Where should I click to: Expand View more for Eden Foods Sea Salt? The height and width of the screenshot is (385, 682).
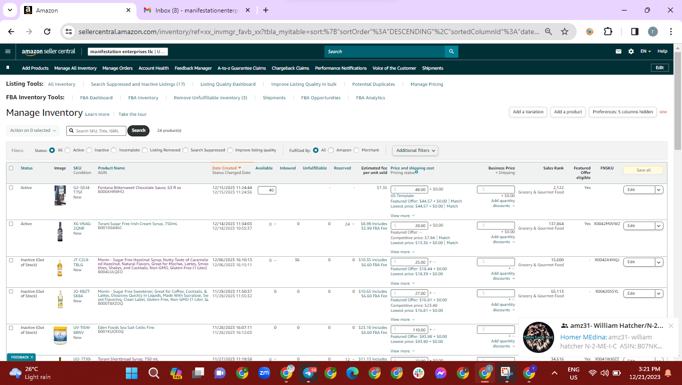403,351
